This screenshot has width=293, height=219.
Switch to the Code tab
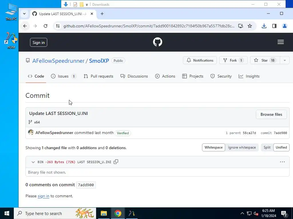pyautogui.click(x=36, y=76)
